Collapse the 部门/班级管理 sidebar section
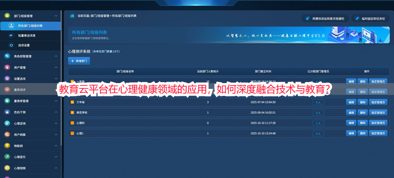394x178 pixels. point(56,16)
